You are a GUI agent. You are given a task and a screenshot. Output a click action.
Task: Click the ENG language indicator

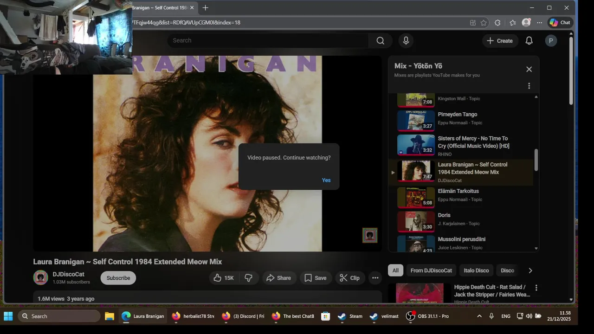pyautogui.click(x=506, y=316)
